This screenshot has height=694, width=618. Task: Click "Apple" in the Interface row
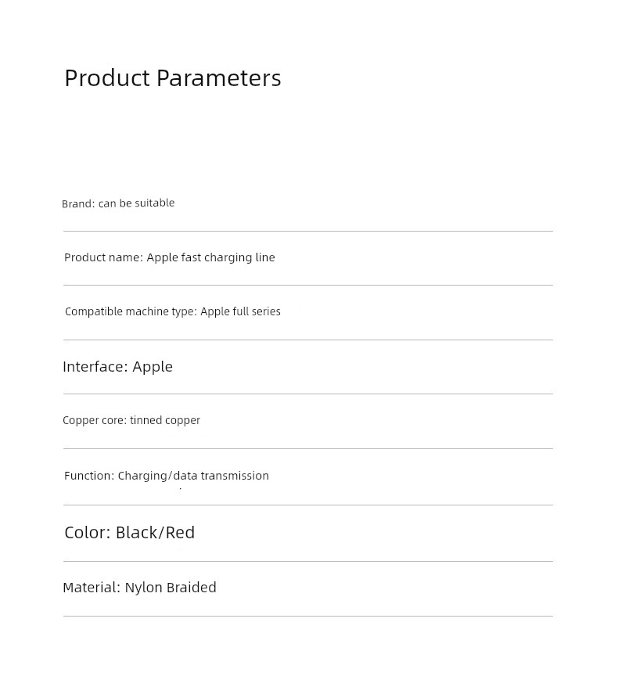tap(153, 367)
